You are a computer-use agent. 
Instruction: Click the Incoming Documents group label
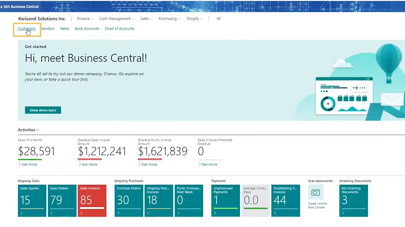coord(355,181)
